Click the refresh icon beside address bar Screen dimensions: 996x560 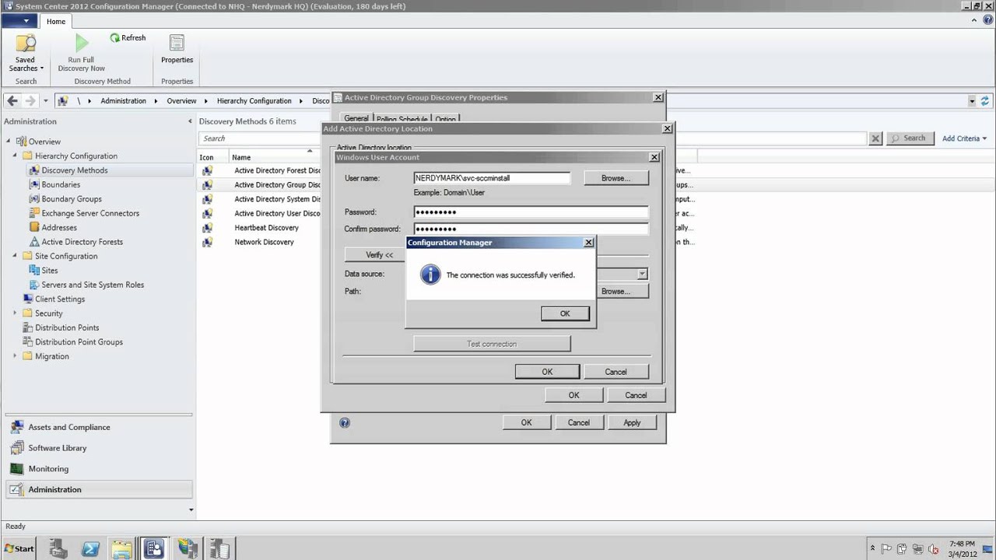tap(985, 101)
